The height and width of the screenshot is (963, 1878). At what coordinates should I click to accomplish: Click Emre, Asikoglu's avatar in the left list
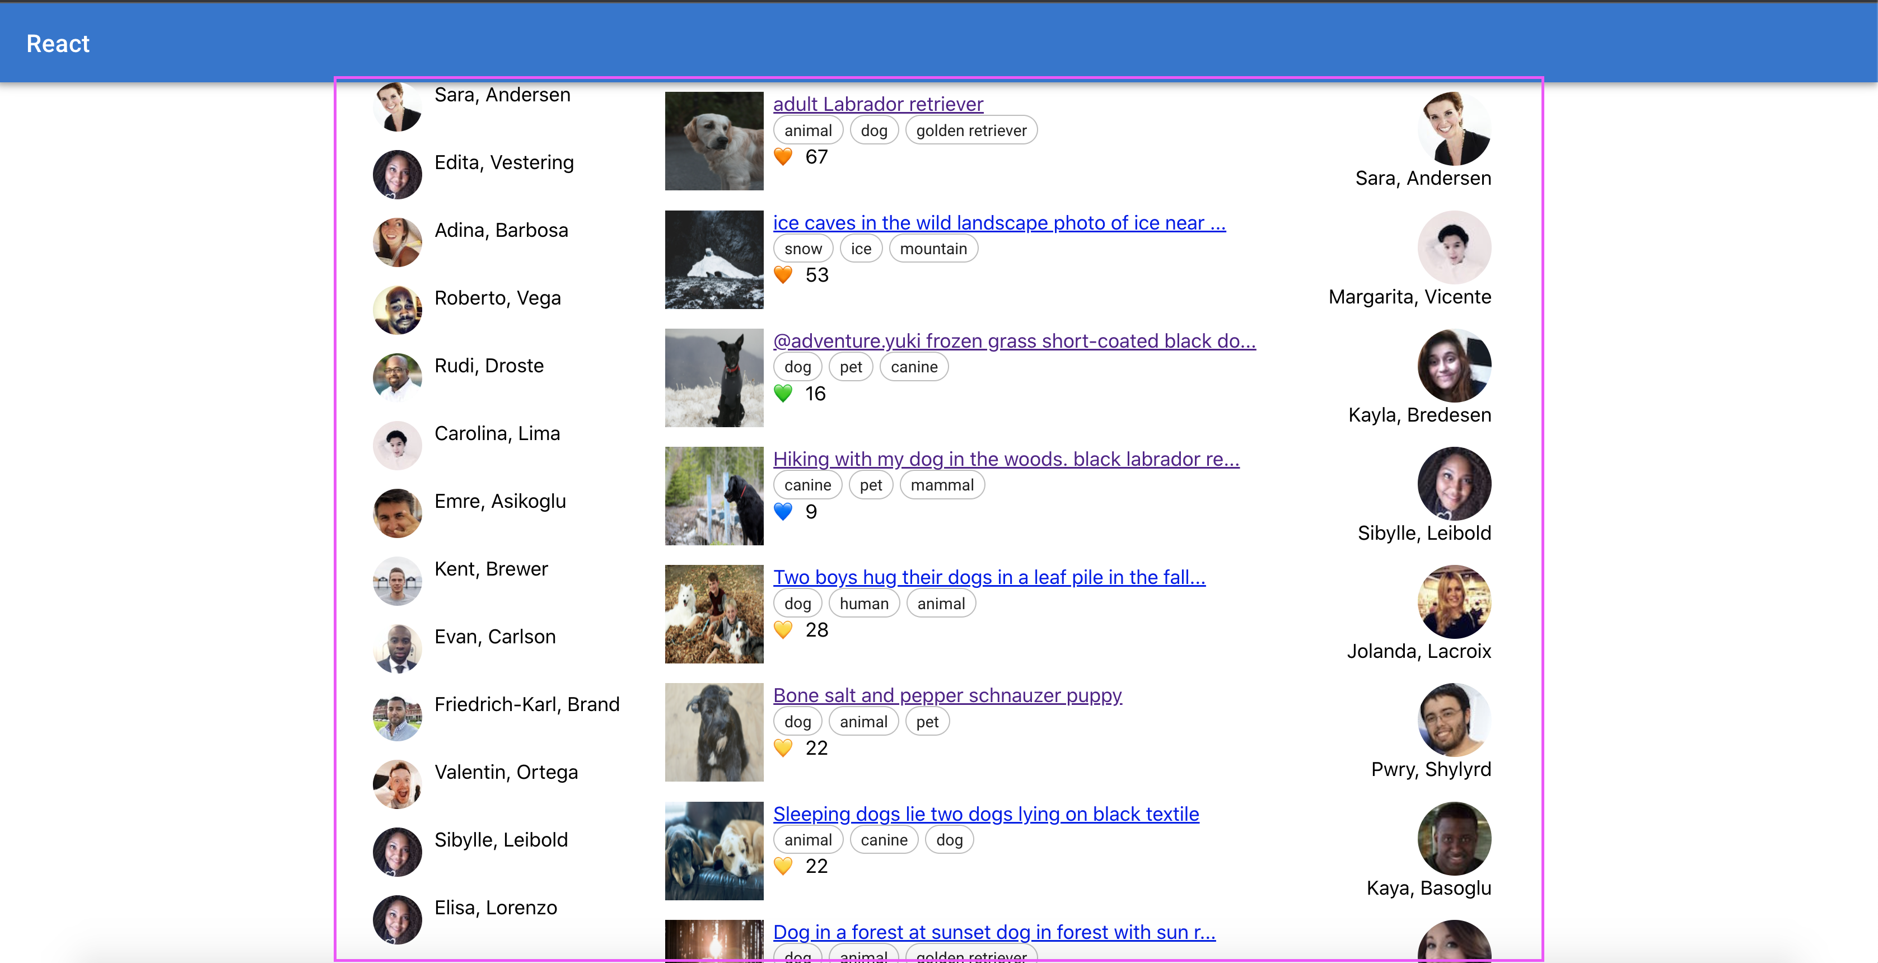pos(398,513)
